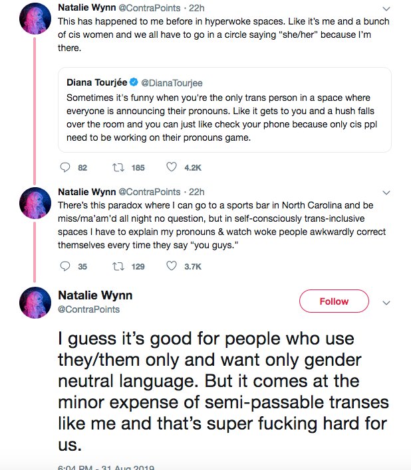The height and width of the screenshot is (470, 411).
Task: Follow Natalie Wynn
Action: [x=334, y=301]
